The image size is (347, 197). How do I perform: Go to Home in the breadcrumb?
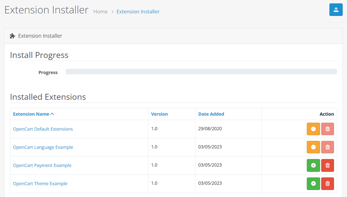click(100, 11)
